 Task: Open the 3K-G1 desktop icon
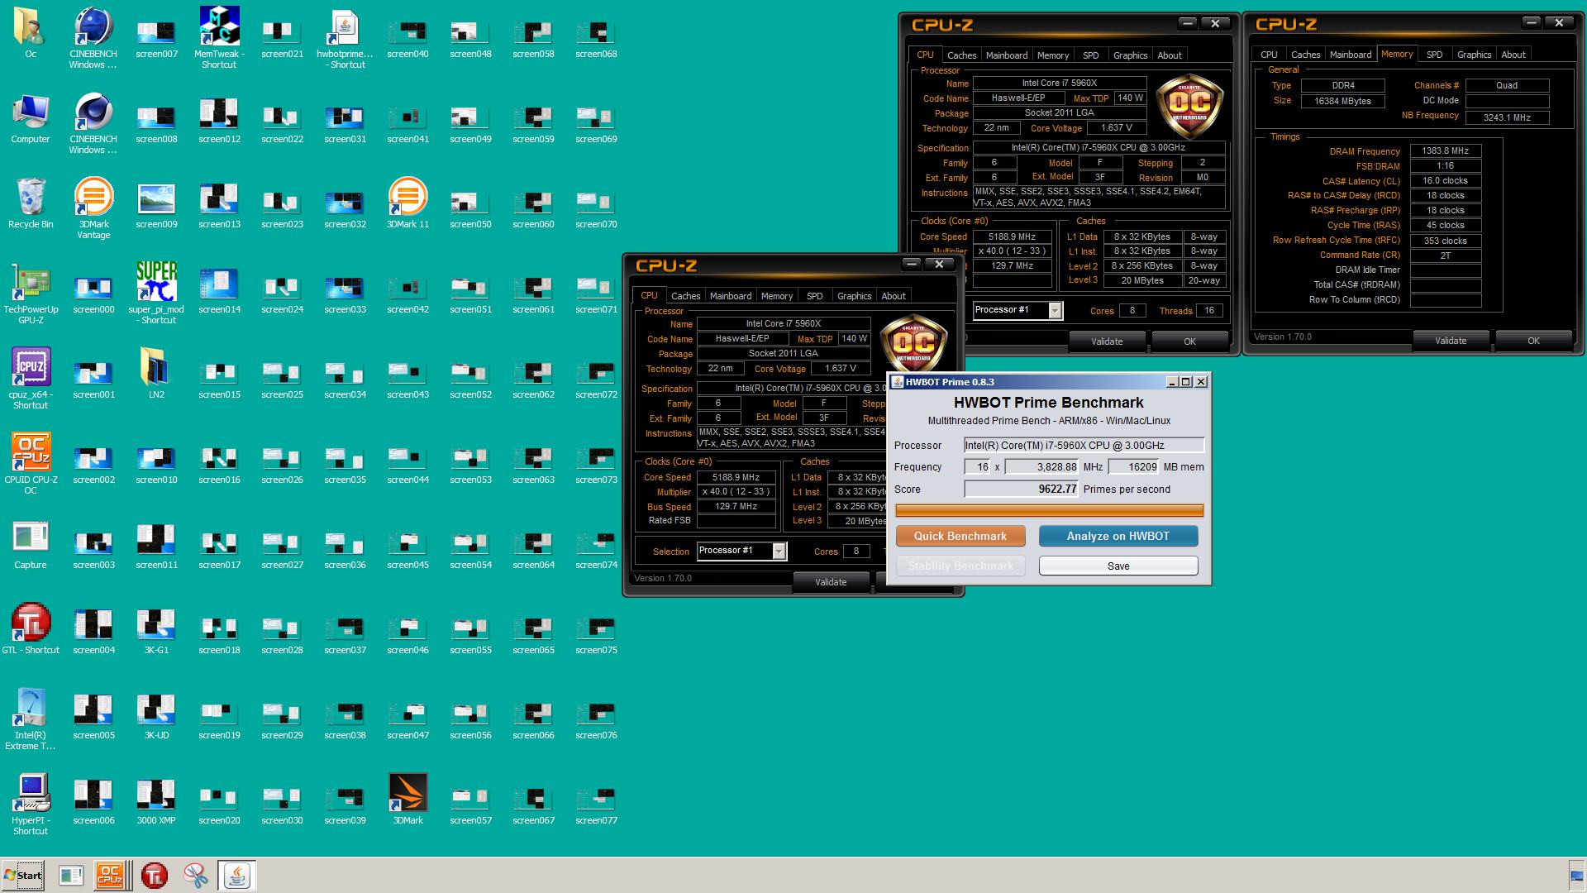[x=156, y=632]
